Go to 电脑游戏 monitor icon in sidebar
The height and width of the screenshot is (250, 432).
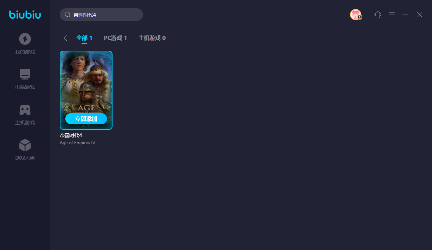pos(25,74)
